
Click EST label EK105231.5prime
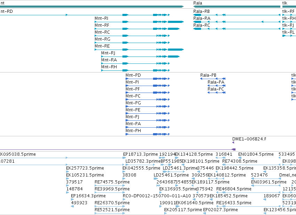[x=85, y=175]
